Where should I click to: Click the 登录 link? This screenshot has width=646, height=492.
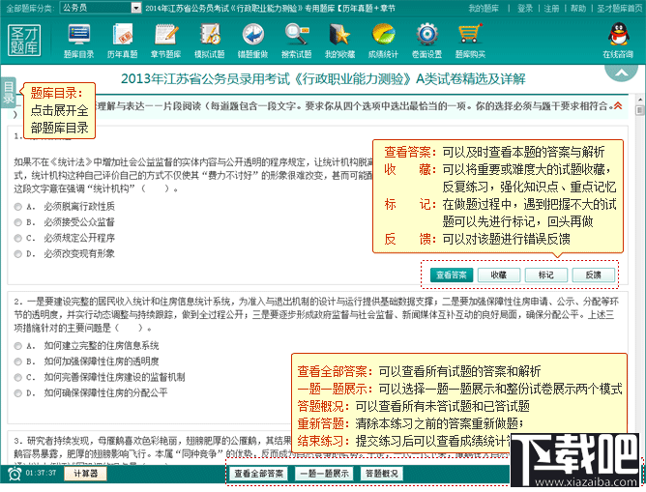[x=525, y=9]
